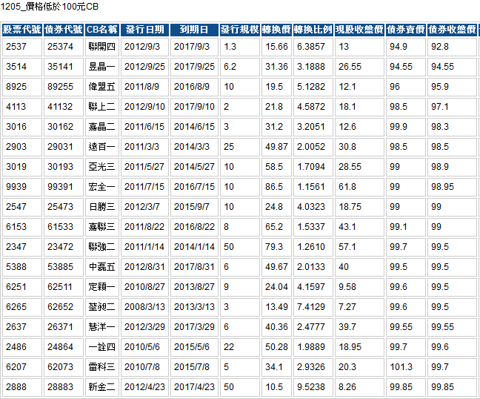Click the 債券收盤價 column header
Viewport: 480px width, 399px height.
point(452,30)
